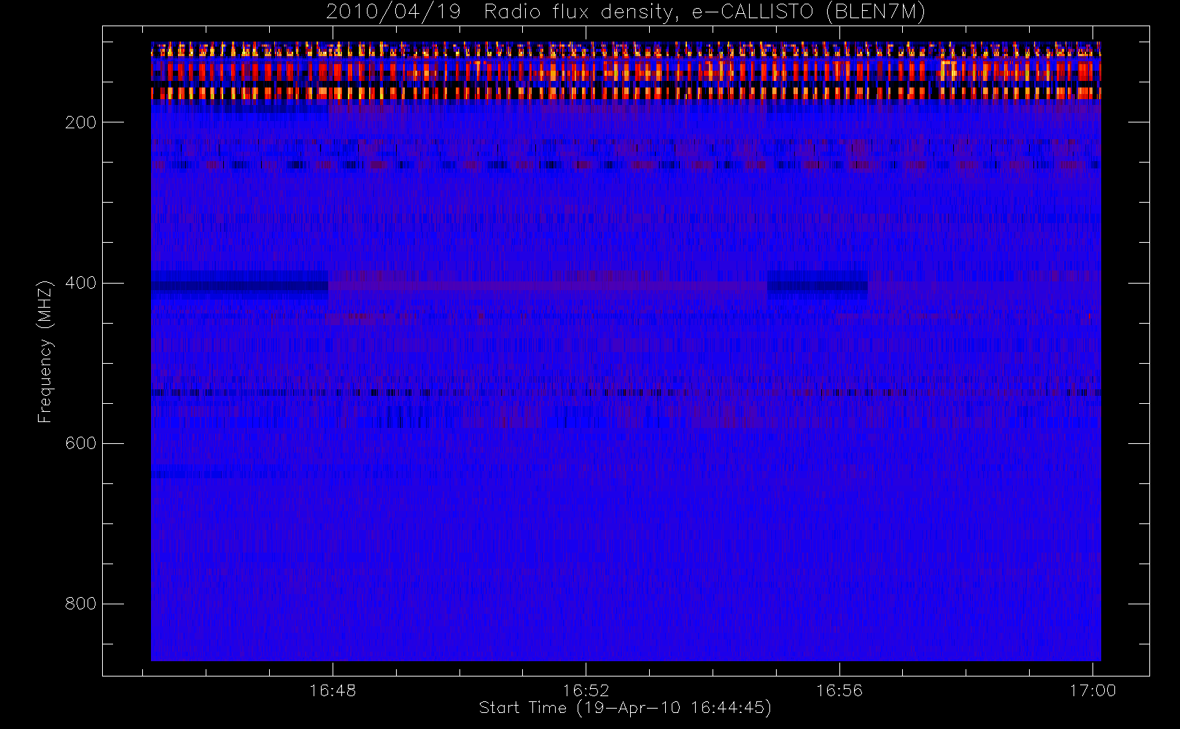
Task: Click the 800 frequency tick label
Action: click(x=80, y=604)
